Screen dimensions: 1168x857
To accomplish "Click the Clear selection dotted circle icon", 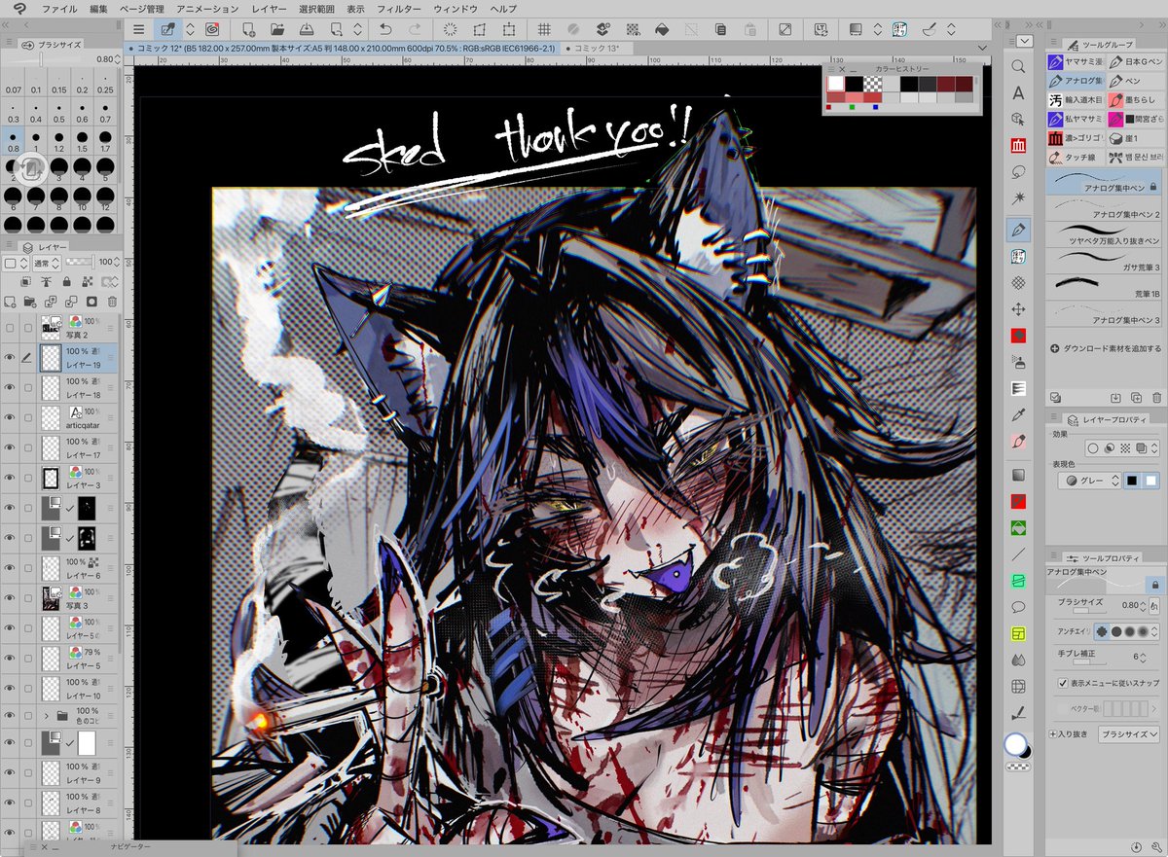I will click(450, 29).
